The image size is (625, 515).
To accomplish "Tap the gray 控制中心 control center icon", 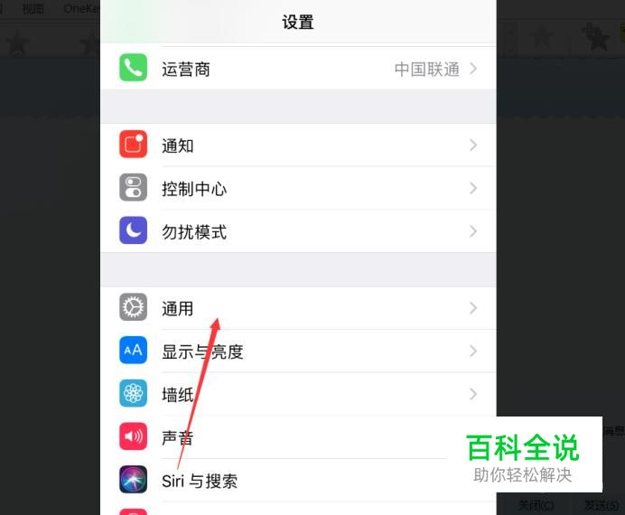I will [133, 187].
